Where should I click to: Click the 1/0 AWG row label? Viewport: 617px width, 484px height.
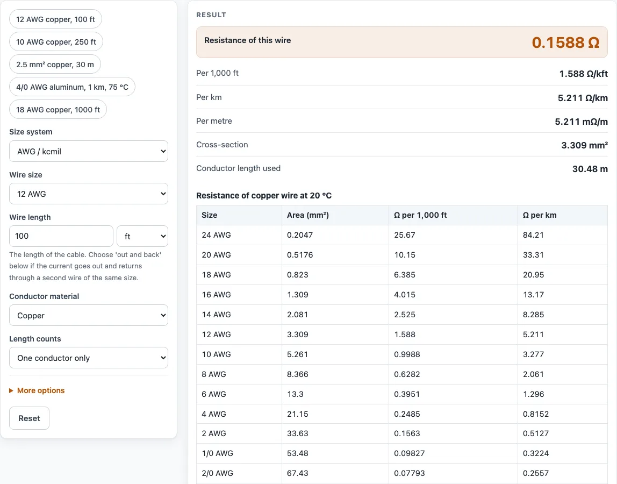pos(217,453)
